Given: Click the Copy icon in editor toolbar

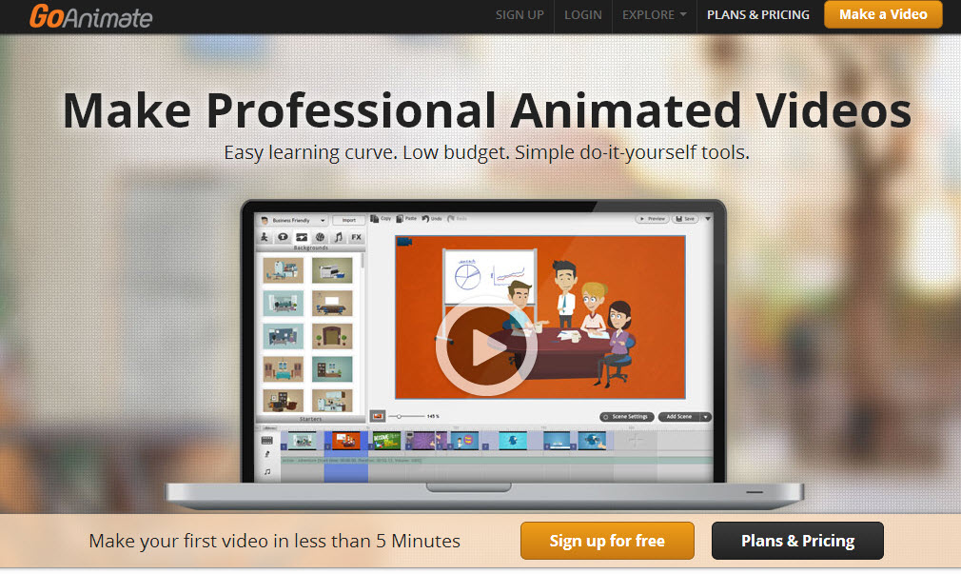Looking at the screenshot, I should point(375,219).
